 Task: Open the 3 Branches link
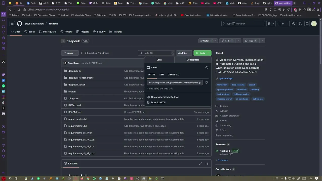(x=89, y=53)
